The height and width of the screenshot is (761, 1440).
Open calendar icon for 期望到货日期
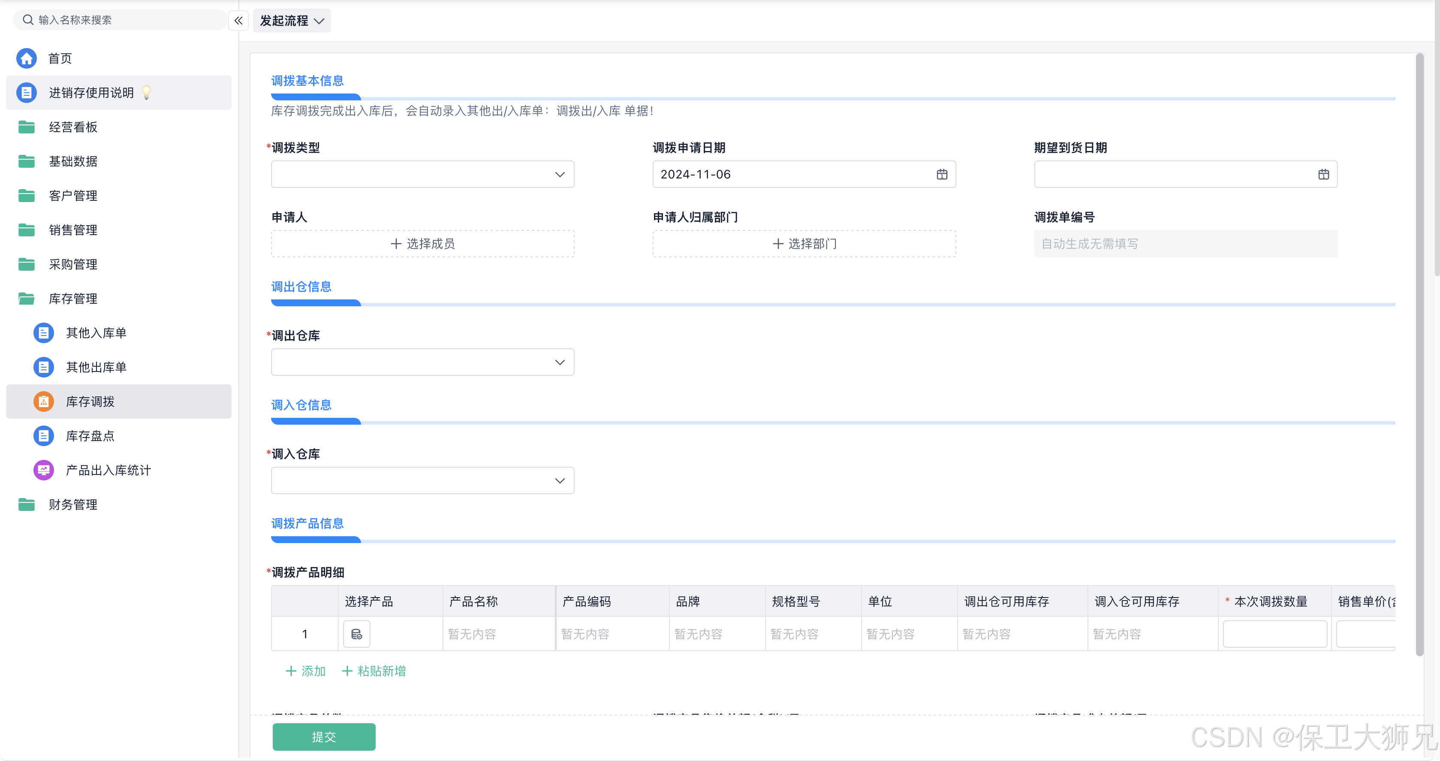pyautogui.click(x=1323, y=175)
